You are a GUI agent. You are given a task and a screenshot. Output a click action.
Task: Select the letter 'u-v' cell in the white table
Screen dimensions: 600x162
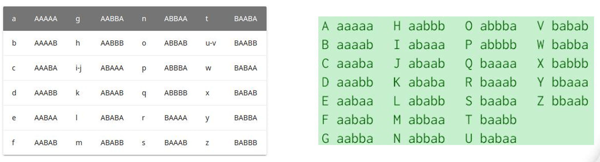(211, 43)
